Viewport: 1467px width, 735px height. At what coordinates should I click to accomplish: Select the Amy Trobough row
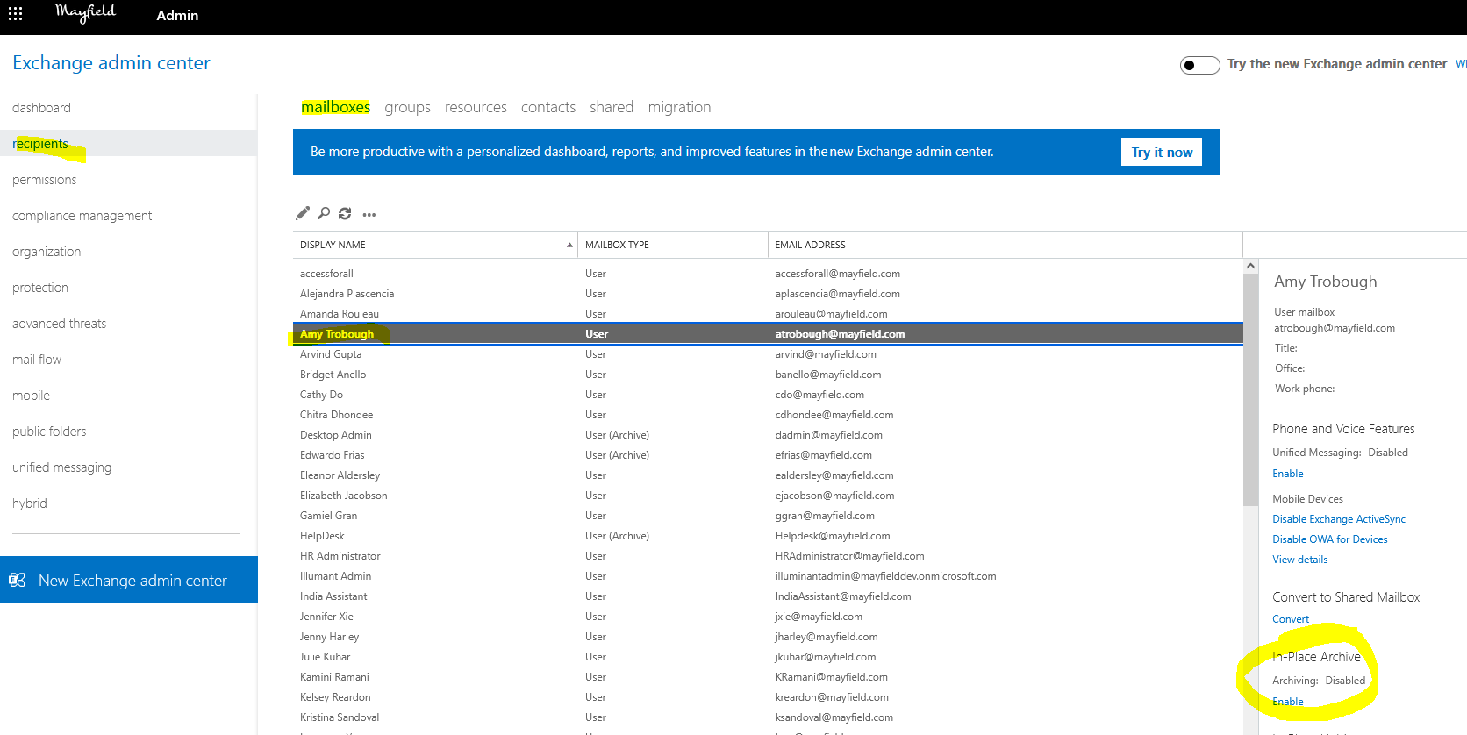[768, 334]
